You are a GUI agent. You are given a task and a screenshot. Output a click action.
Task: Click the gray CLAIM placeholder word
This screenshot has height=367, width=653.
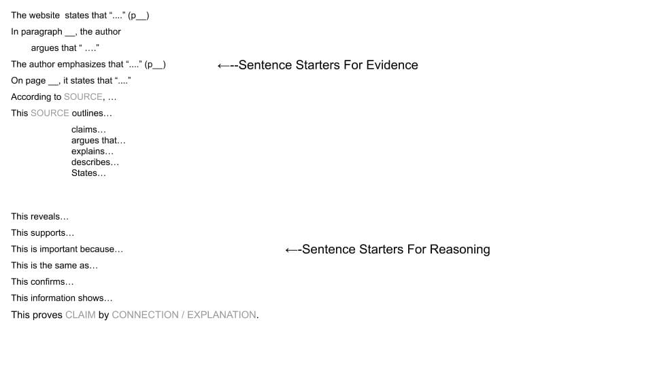point(80,315)
